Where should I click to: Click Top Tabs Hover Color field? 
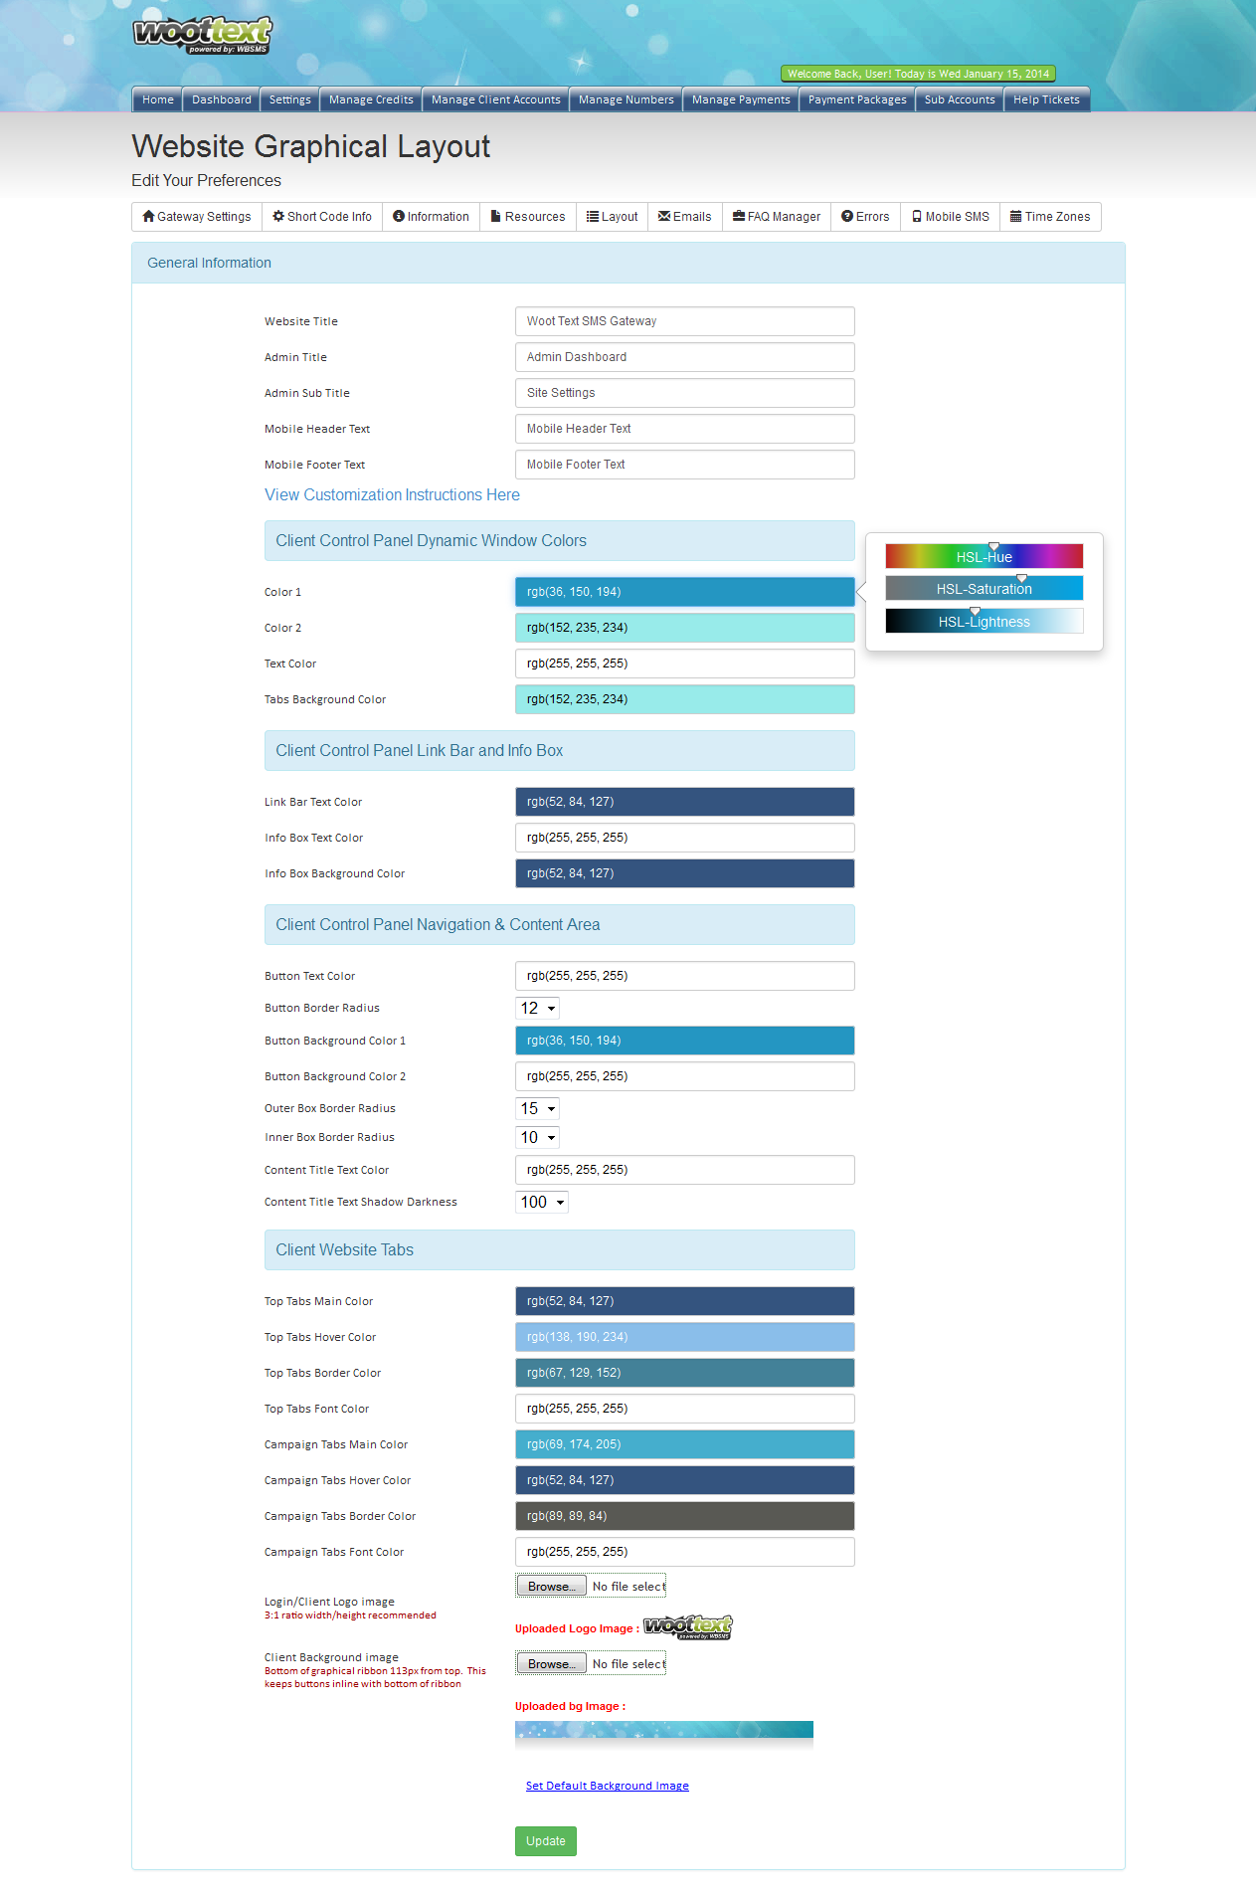[x=685, y=1337]
